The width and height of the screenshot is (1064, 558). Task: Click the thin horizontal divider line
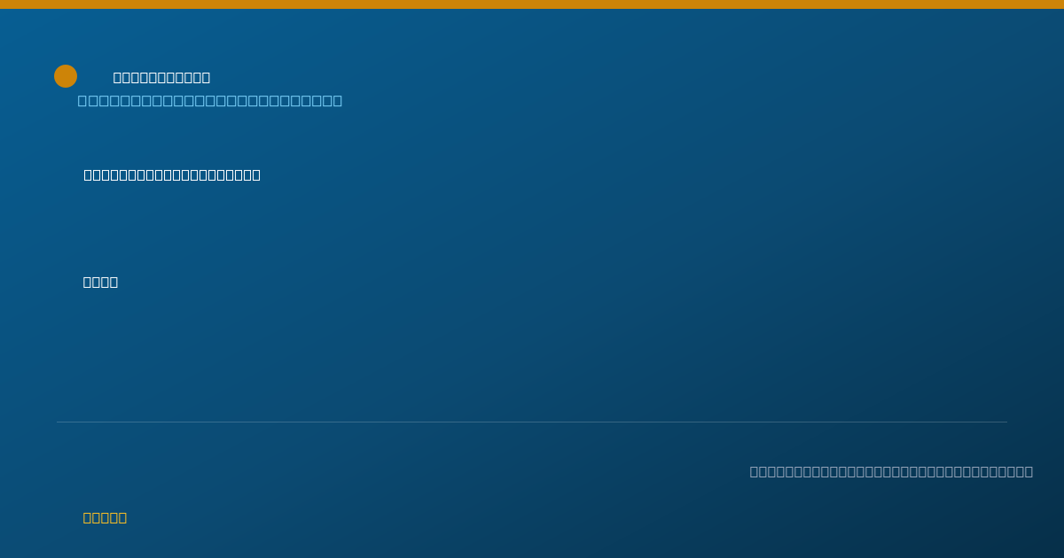(x=532, y=422)
